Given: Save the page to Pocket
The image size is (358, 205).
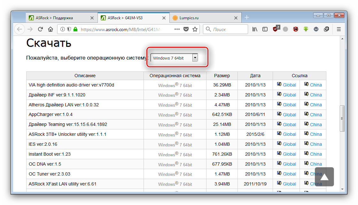Looking at the screenshot, I should pos(186,29).
